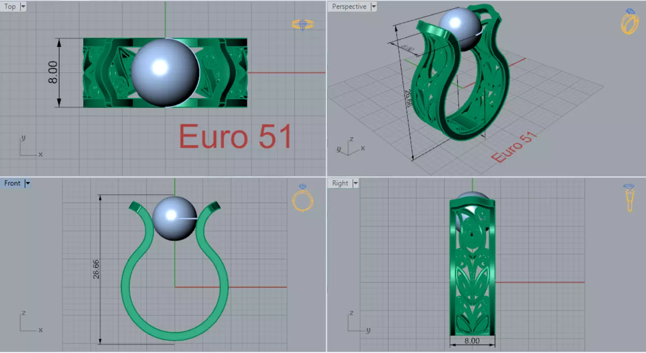
Task: Select the green ring band in Front viewport
Action: click(175, 336)
